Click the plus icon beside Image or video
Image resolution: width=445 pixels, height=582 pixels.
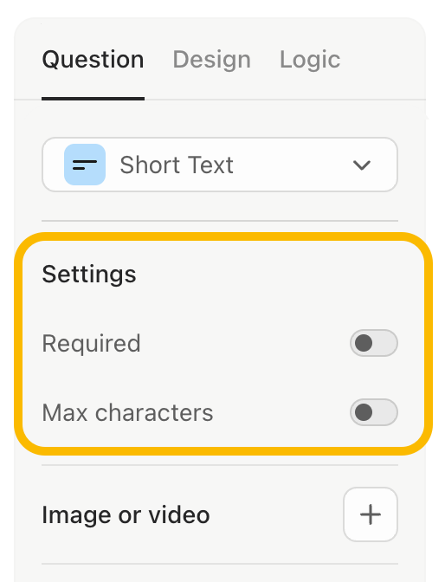click(371, 514)
